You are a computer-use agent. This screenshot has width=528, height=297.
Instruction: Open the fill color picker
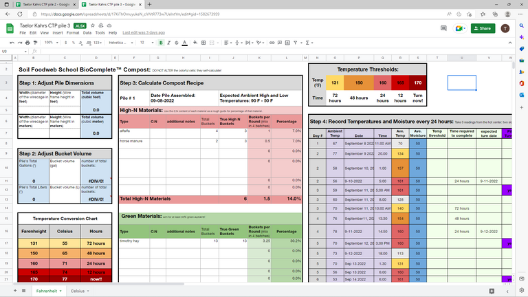195,43
